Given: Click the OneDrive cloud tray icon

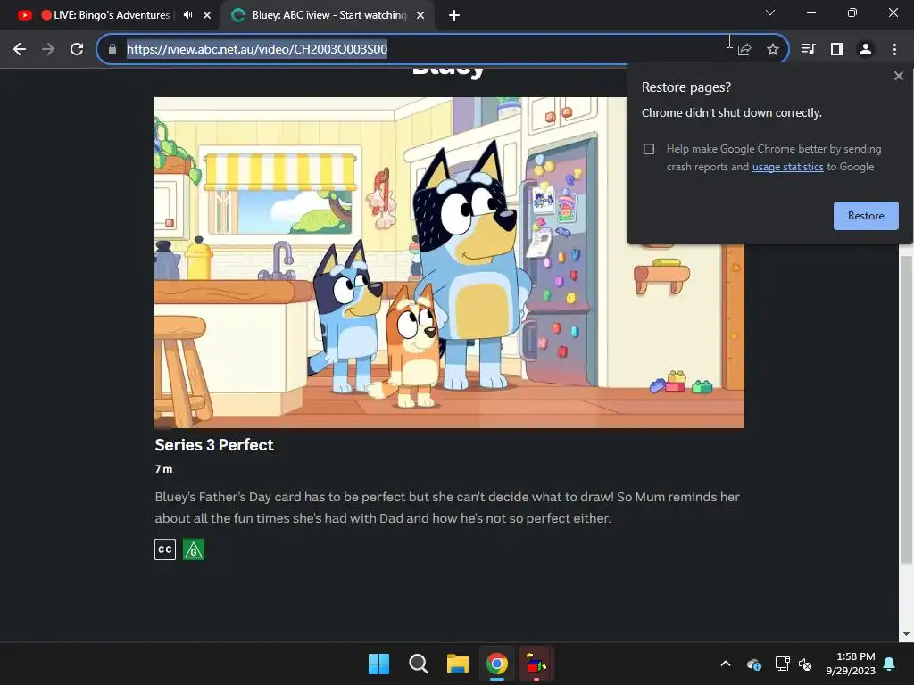Looking at the screenshot, I should pos(753,664).
